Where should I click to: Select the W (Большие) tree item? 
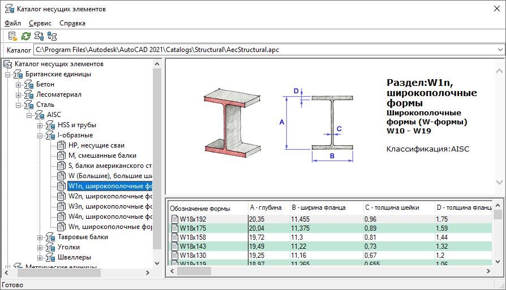[x=110, y=176]
